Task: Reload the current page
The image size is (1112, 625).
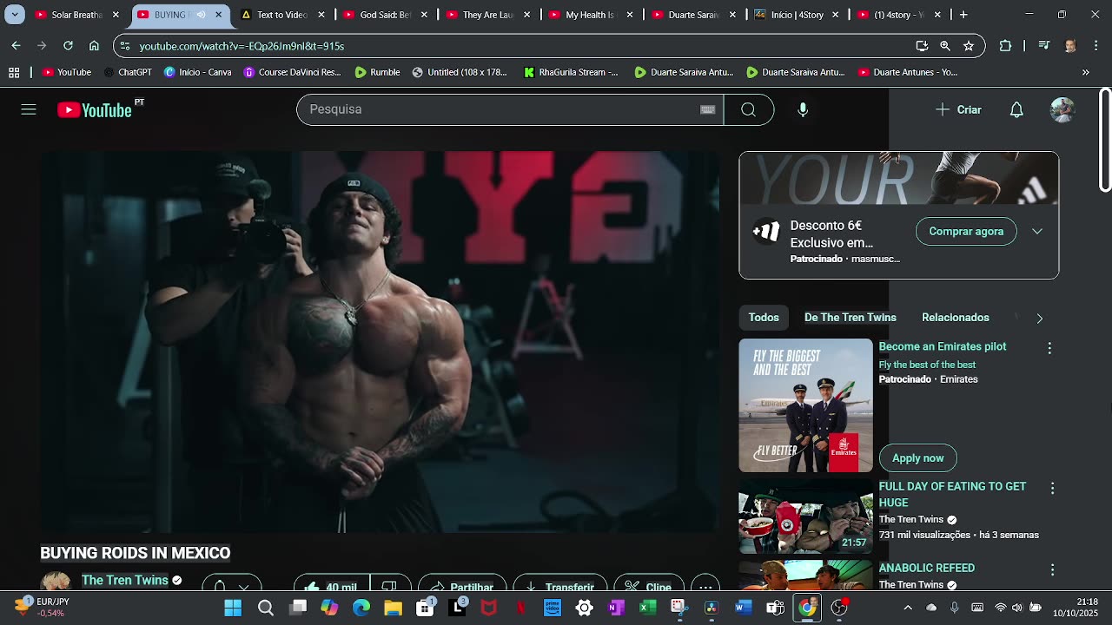Action: pos(68,46)
